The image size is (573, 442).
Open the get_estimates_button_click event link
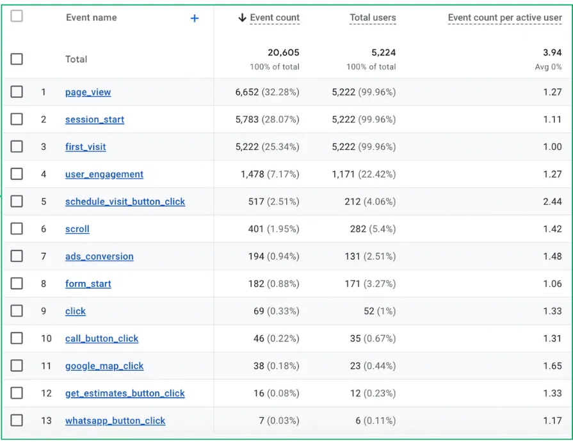(125, 394)
